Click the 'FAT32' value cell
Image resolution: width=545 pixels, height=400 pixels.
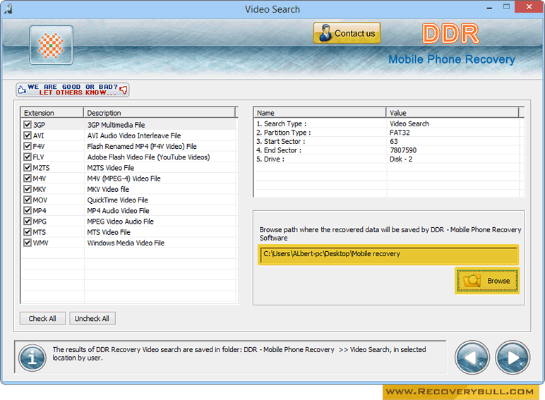[x=400, y=133]
